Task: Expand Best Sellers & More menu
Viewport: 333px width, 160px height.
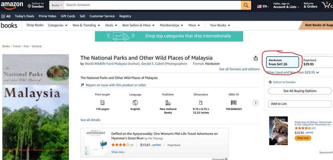Action: (x=138, y=25)
